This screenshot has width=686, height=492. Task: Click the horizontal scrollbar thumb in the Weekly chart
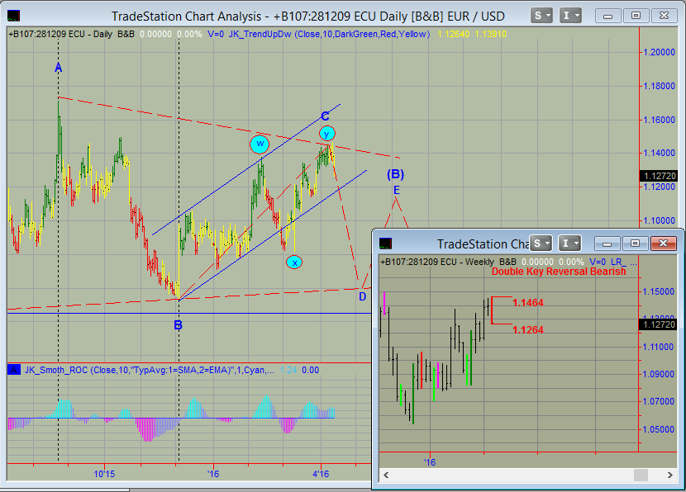(x=641, y=475)
